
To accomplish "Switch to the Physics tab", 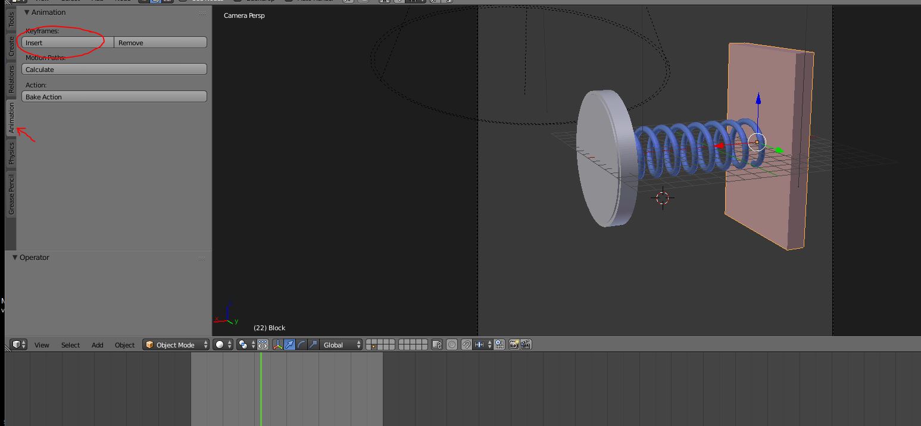I will 11,154.
